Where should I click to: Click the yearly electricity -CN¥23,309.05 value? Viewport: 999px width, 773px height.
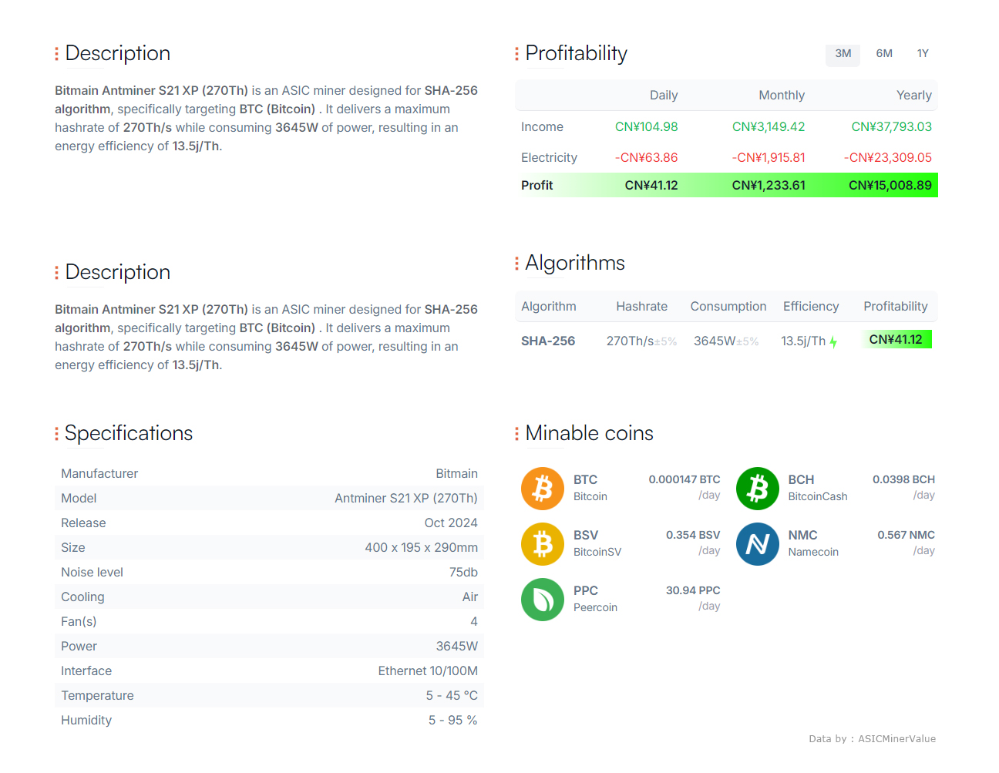tap(888, 157)
